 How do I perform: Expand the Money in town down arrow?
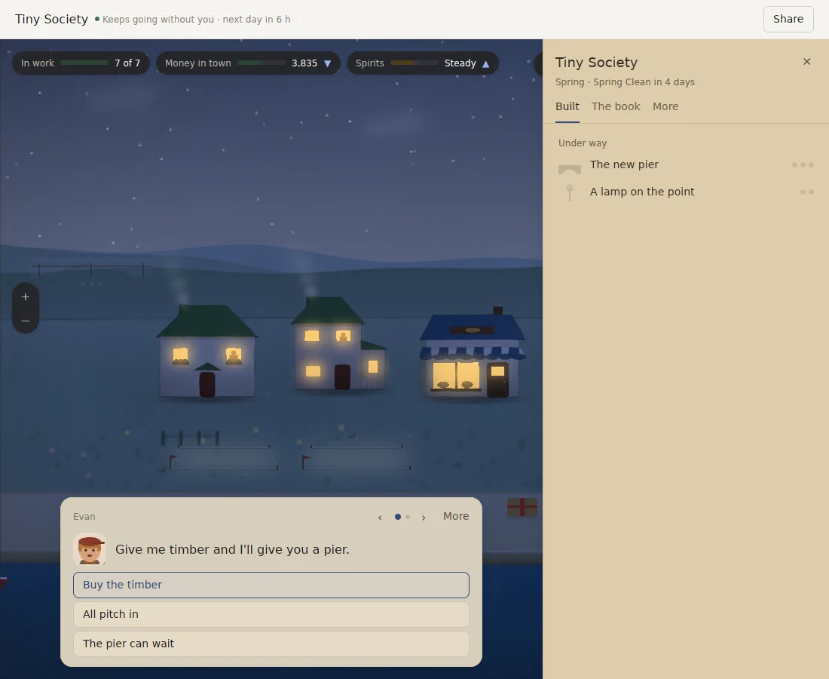tap(327, 63)
